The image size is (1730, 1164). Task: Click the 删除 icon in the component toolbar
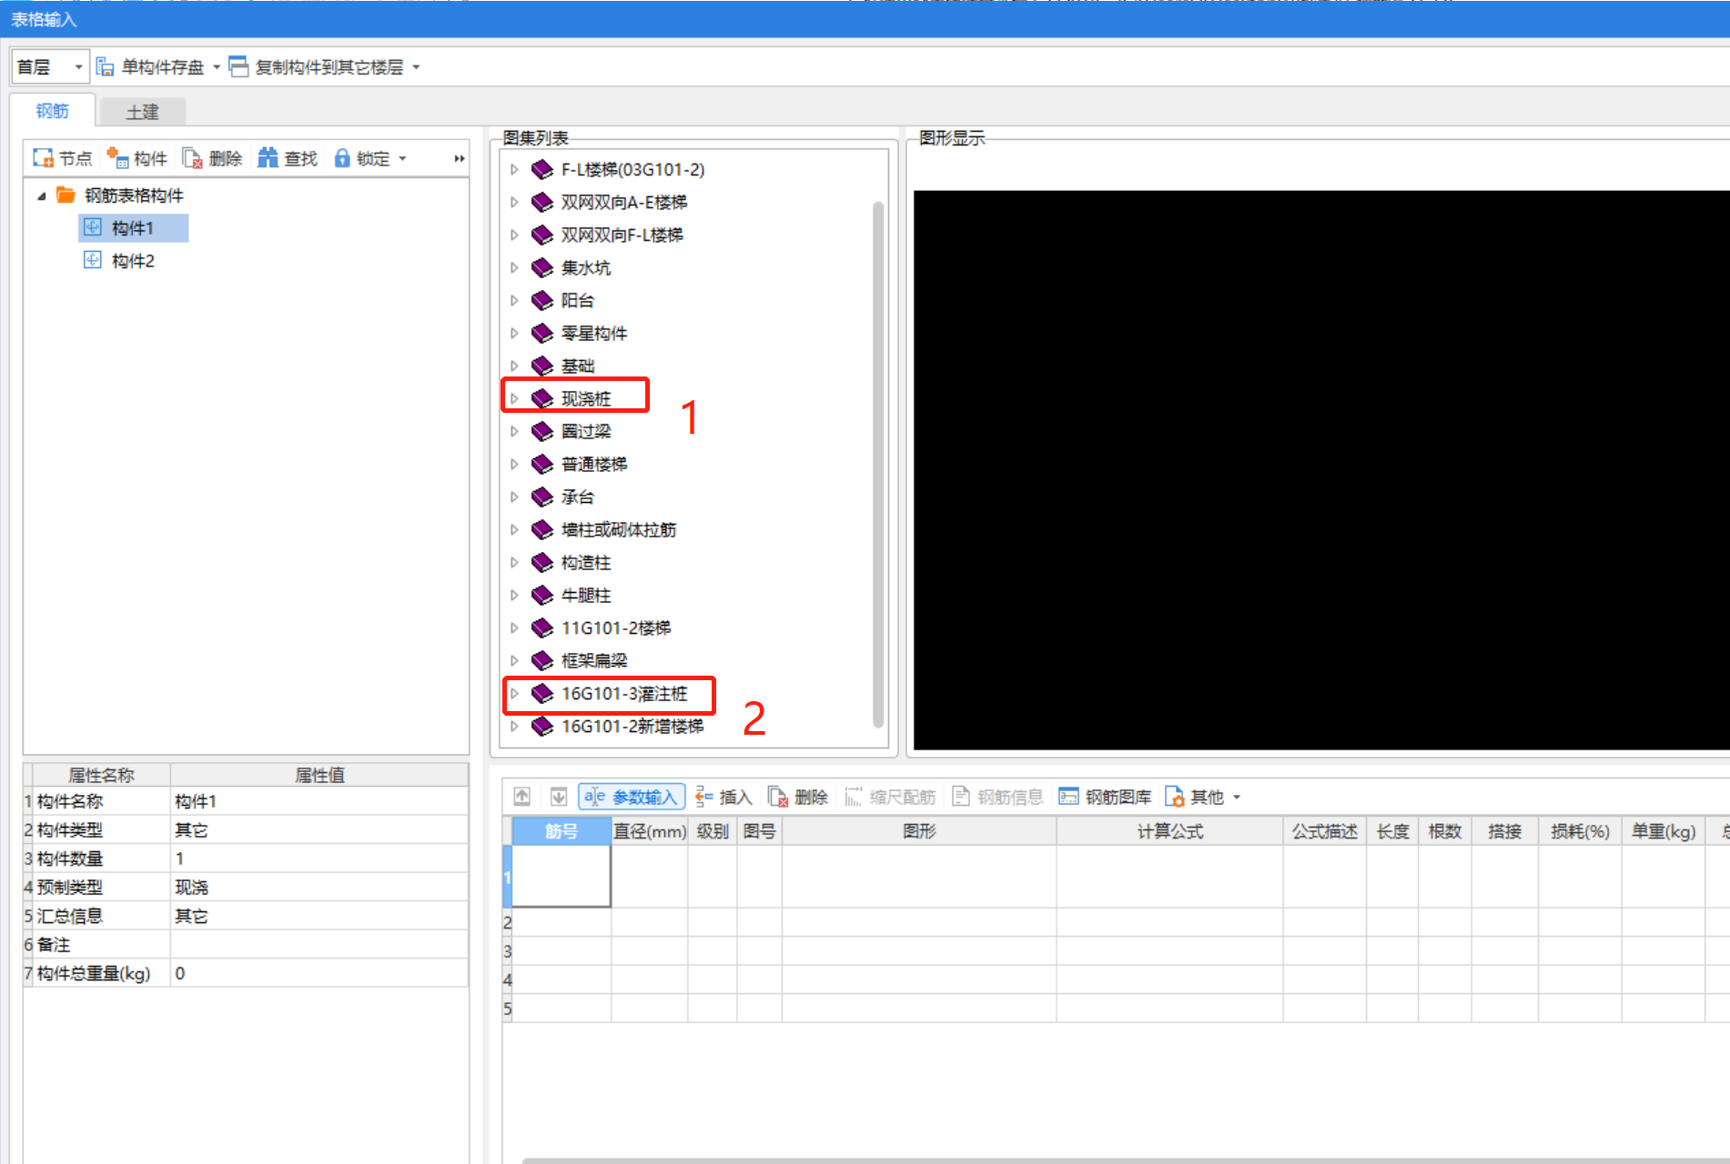[192, 158]
